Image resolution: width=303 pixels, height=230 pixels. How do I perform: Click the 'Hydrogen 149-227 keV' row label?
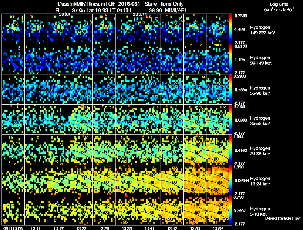[262, 30]
